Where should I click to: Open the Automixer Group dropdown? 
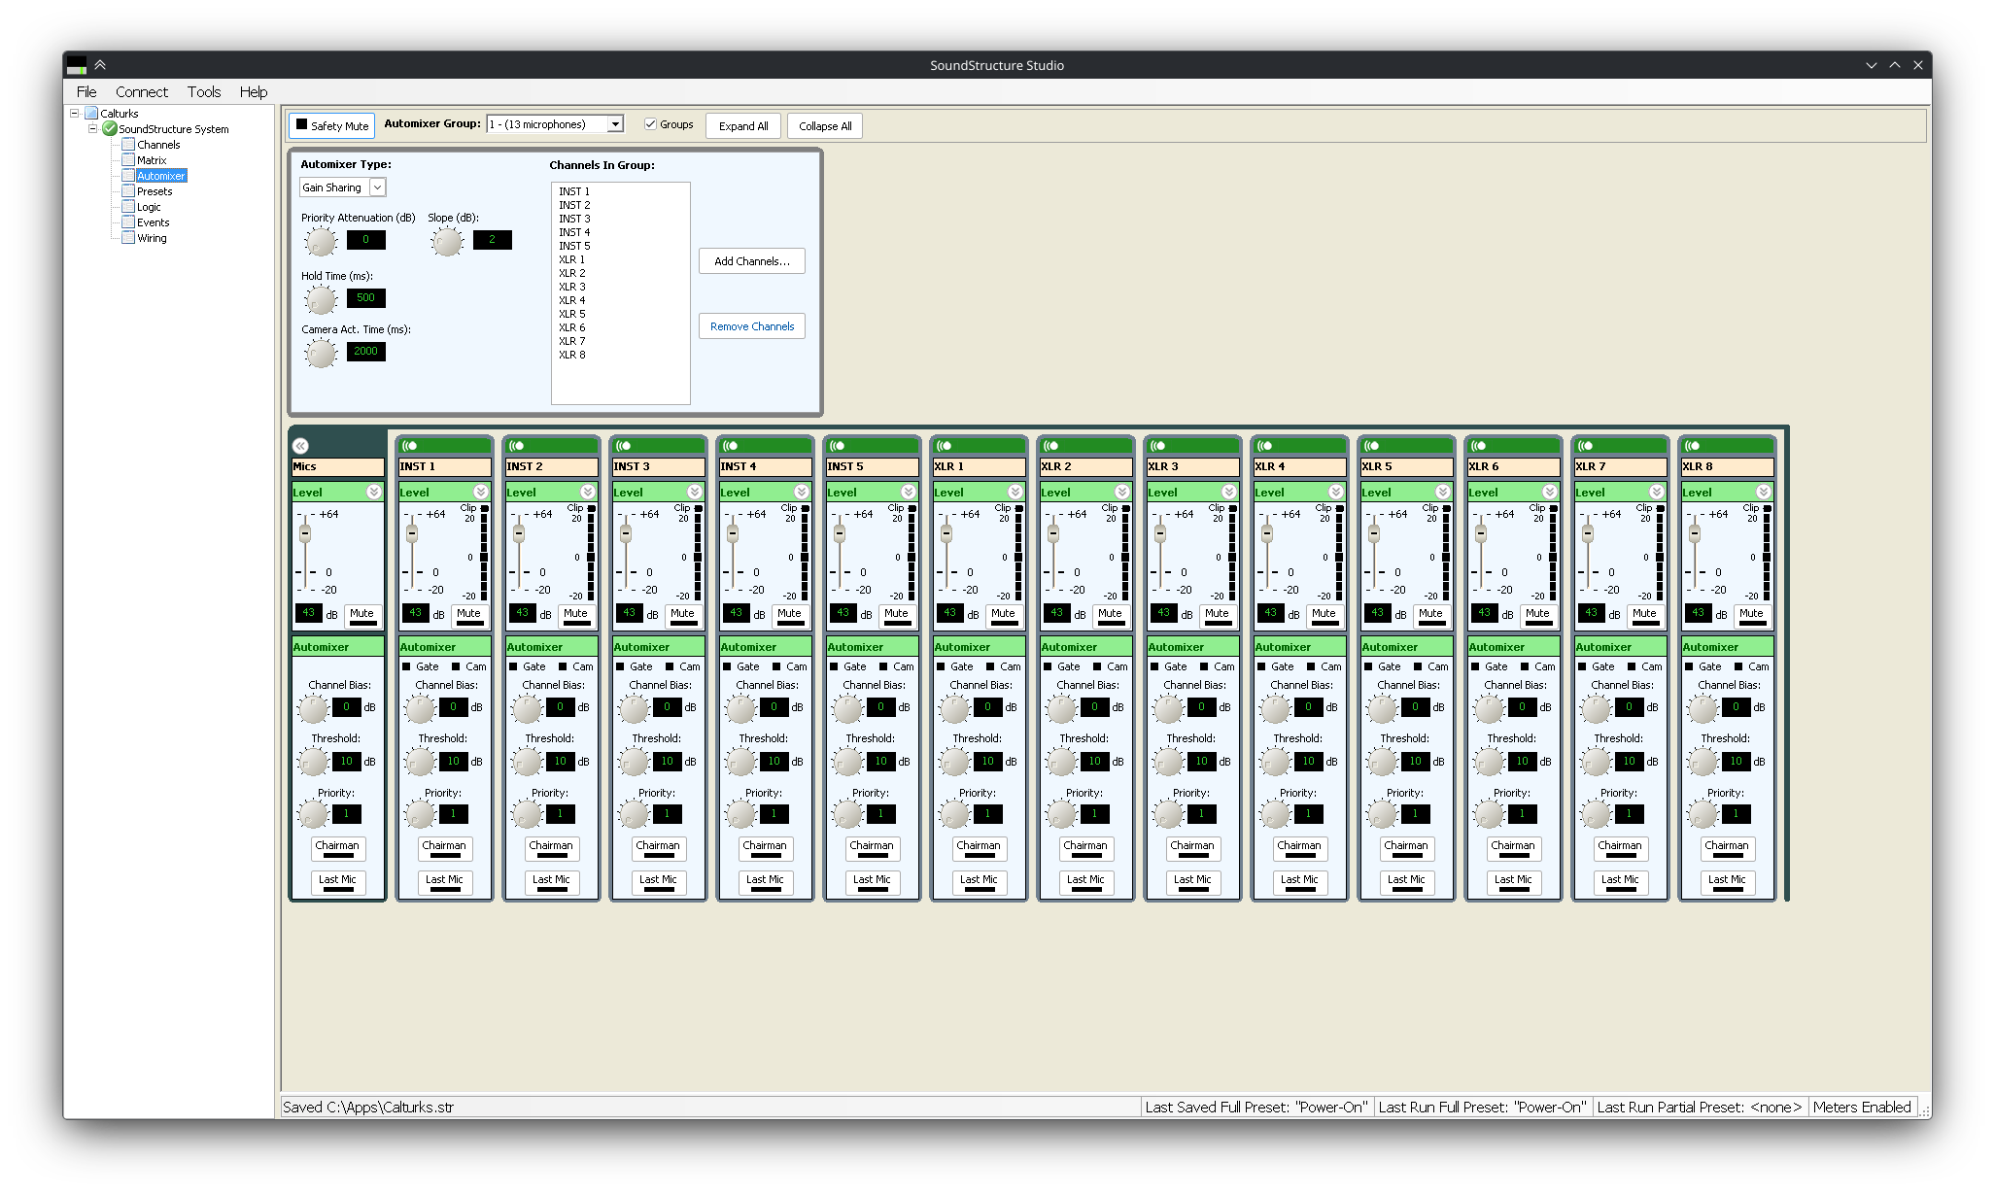[615, 124]
